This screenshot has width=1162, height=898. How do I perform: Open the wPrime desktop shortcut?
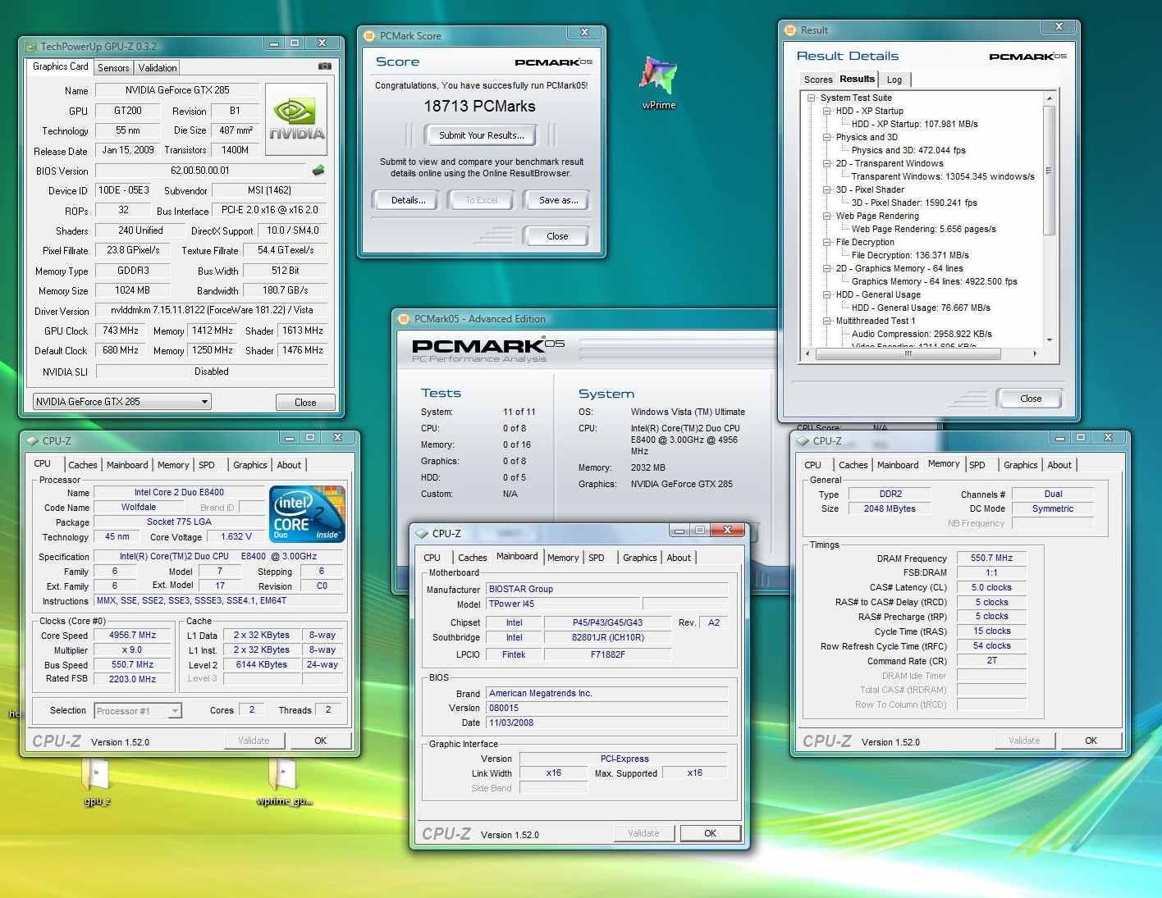tap(659, 82)
